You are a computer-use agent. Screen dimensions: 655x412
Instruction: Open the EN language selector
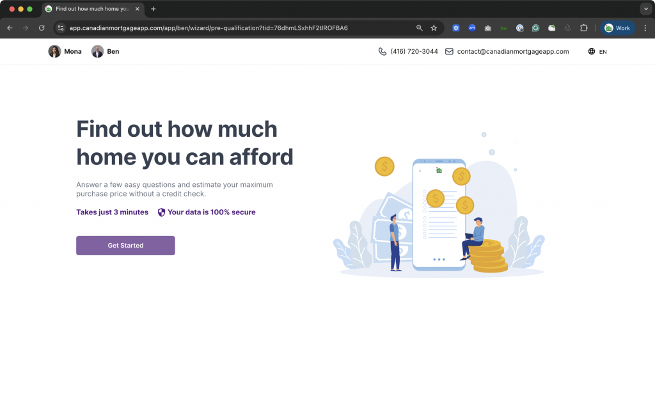pos(597,51)
